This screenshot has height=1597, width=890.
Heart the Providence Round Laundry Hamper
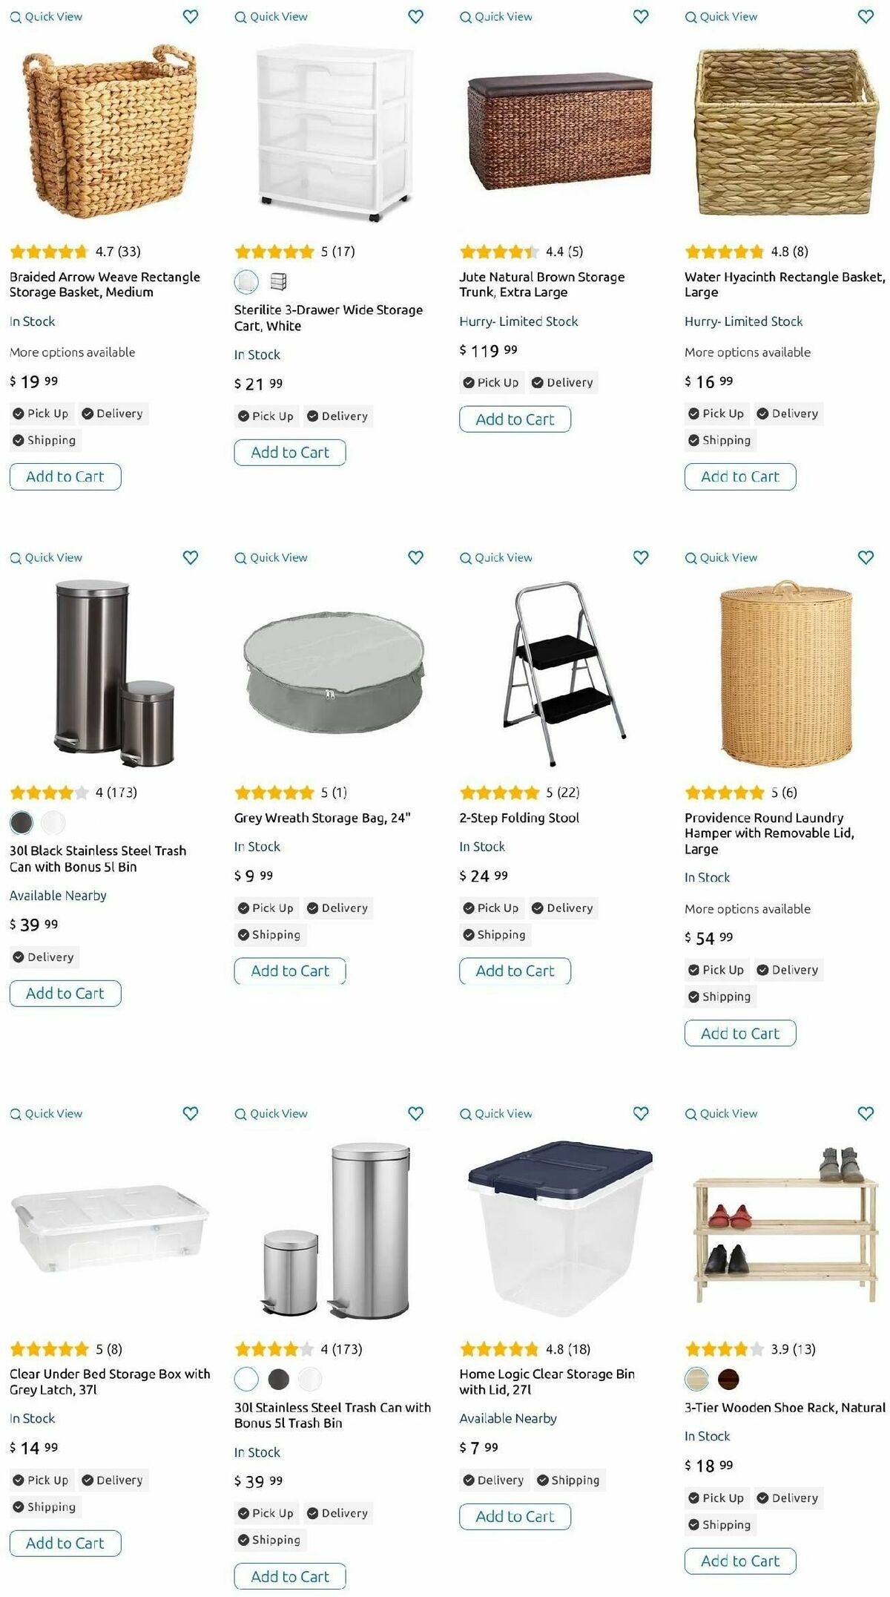866,557
